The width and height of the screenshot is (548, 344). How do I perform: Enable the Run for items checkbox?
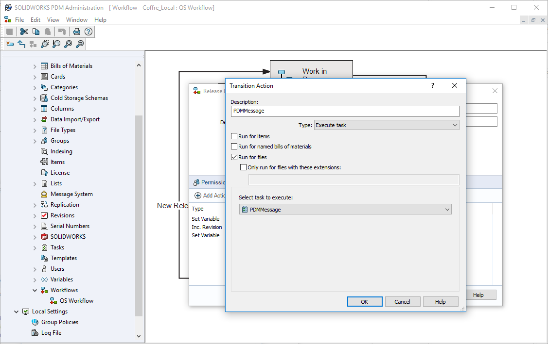click(x=234, y=136)
